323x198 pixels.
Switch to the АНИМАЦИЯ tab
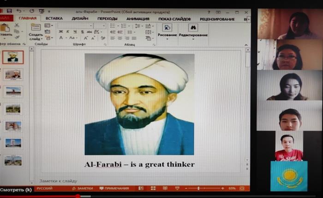click(138, 19)
